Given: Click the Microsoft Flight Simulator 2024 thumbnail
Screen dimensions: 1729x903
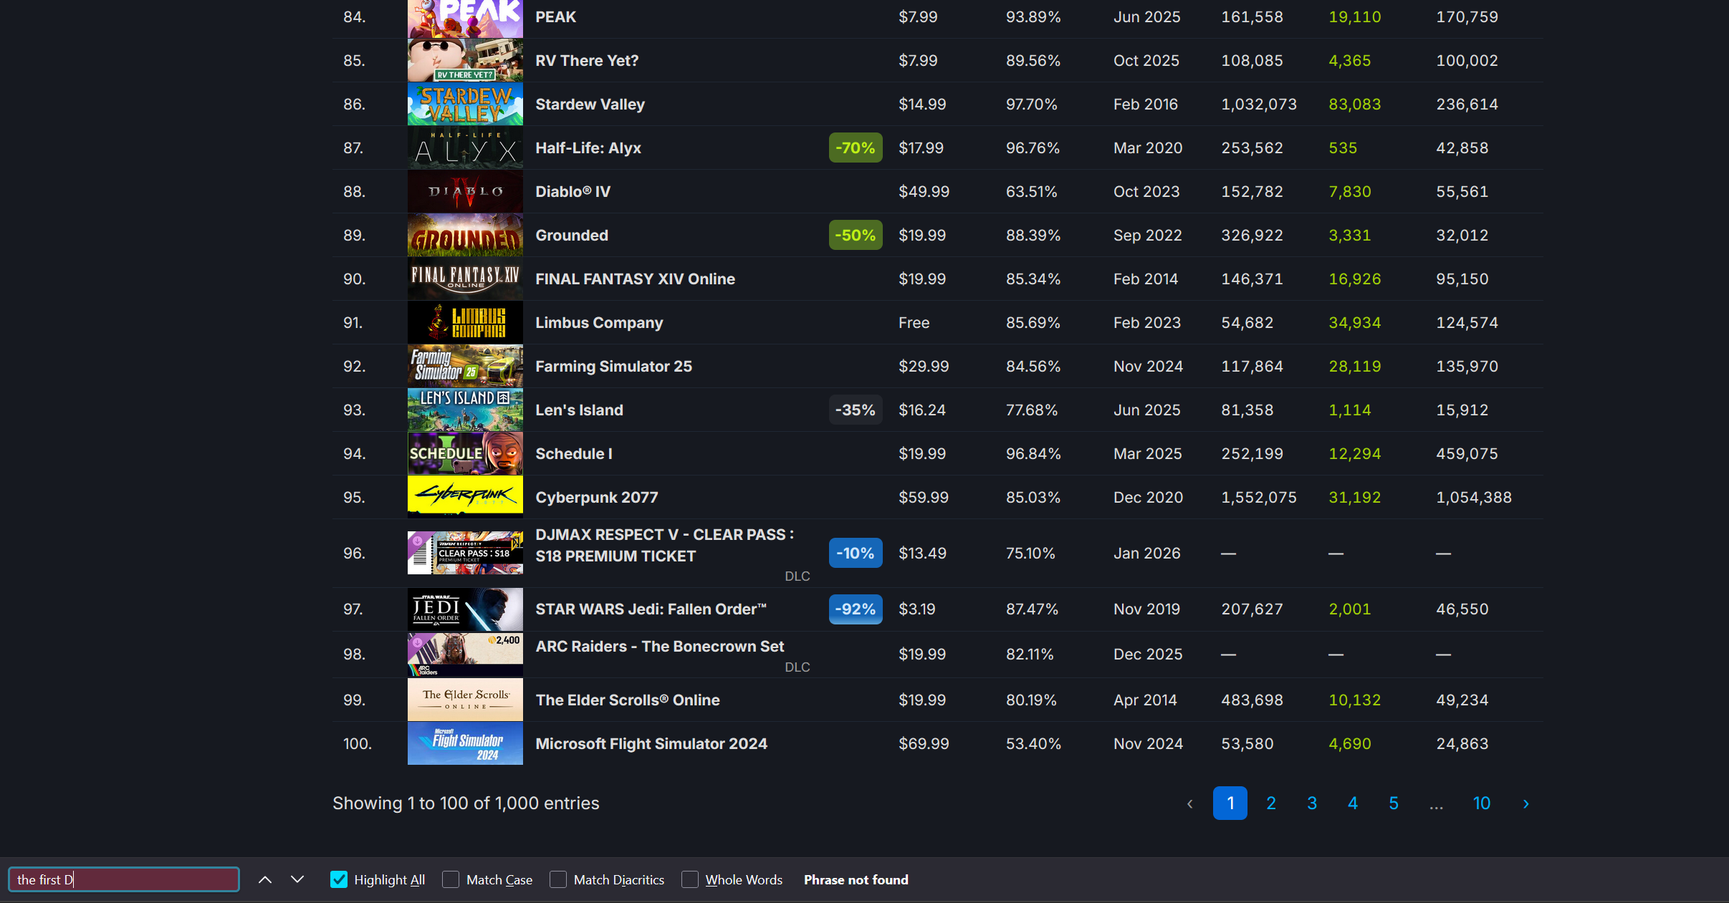Looking at the screenshot, I should click(x=465, y=743).
